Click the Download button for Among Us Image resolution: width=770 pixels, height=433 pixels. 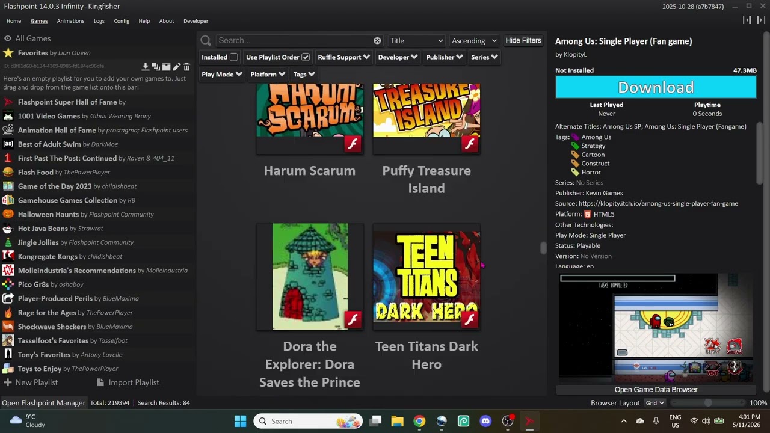[x=656, y=87]
